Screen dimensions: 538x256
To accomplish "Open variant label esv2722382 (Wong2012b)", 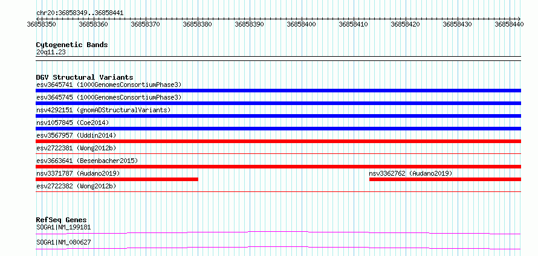I will 76,186.
